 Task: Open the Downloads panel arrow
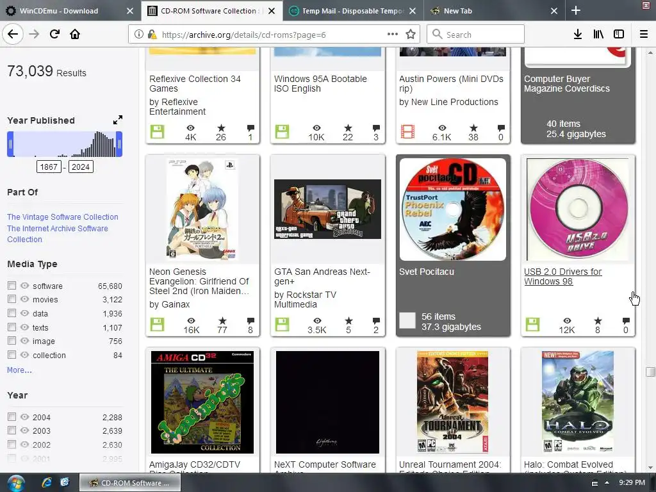coord(577,34)
